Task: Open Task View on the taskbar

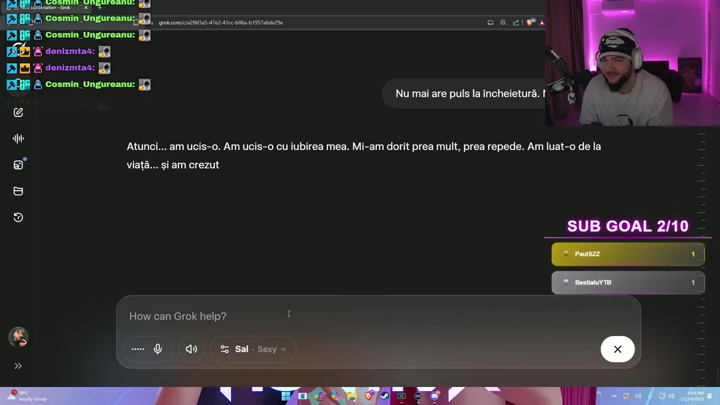Action: (303, 396)
